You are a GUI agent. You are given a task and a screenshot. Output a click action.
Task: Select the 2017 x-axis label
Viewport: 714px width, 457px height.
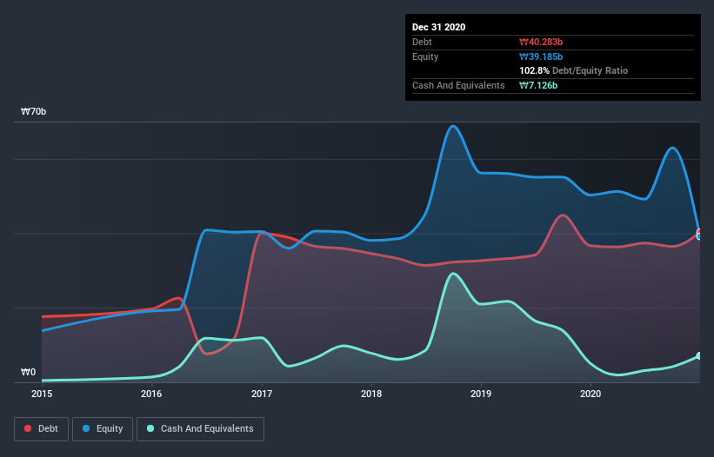pos(262,394)
